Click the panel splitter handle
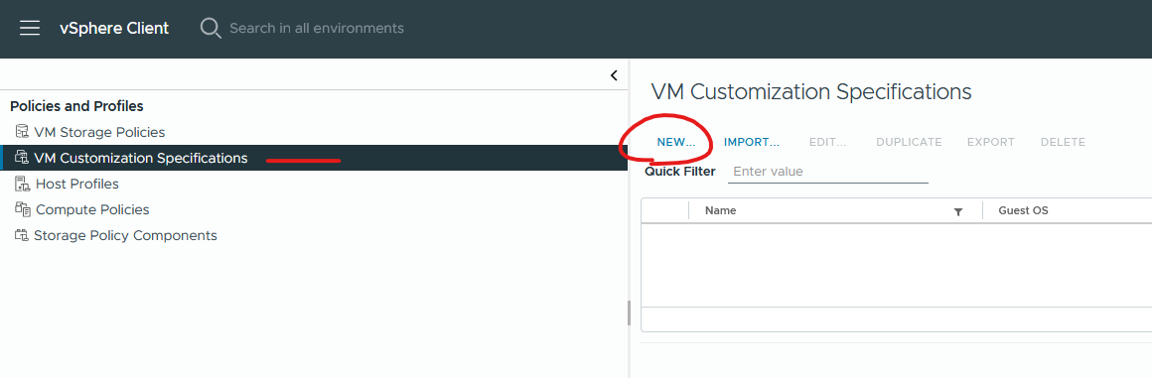 pos(629,313)
